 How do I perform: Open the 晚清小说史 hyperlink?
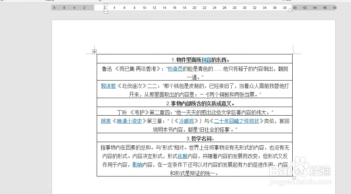click(129, 121)
